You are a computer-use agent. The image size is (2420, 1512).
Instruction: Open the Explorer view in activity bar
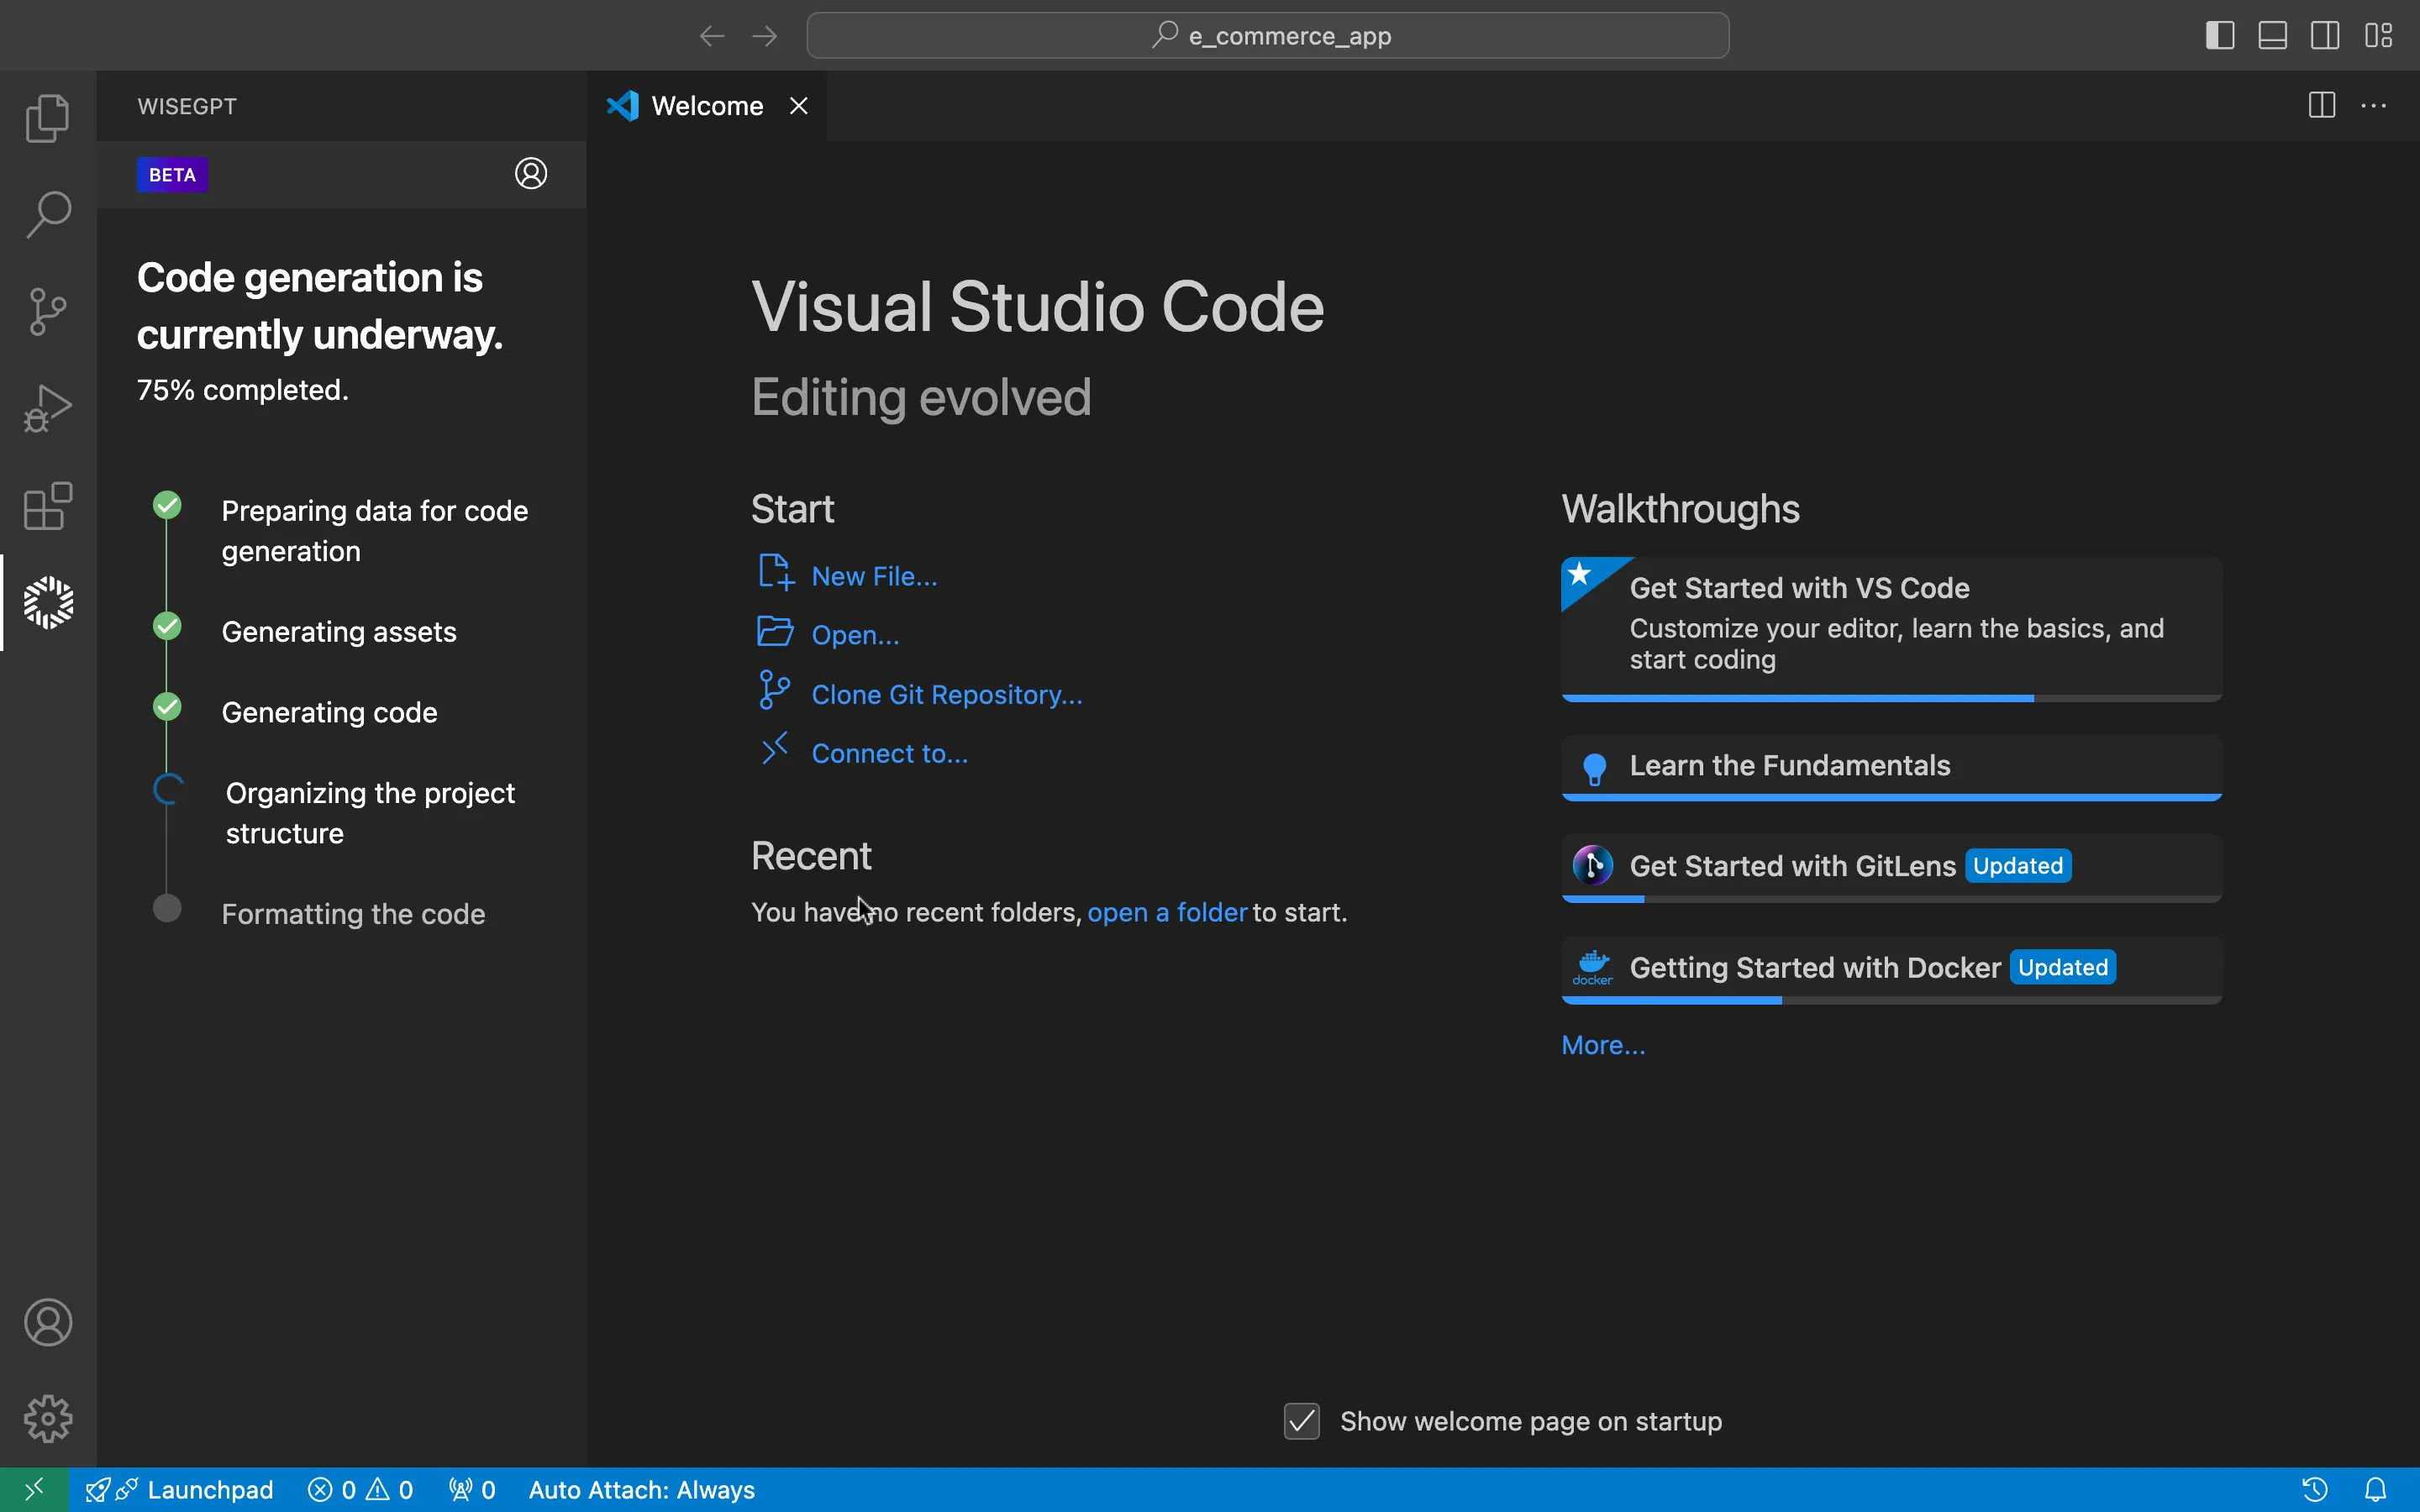coord(48,118)
